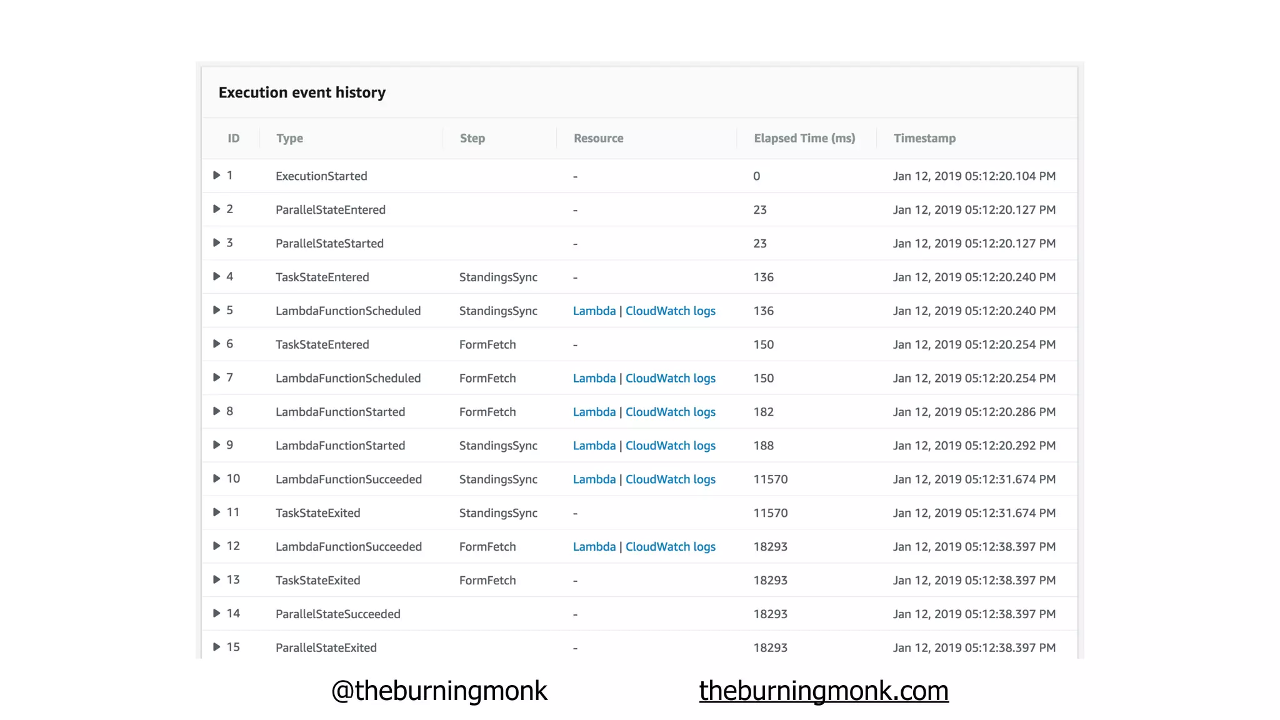The width and height of the screenshot is (1280, 720).
Task: Click elapsed time 182 cell
Action: coord(764,412)
